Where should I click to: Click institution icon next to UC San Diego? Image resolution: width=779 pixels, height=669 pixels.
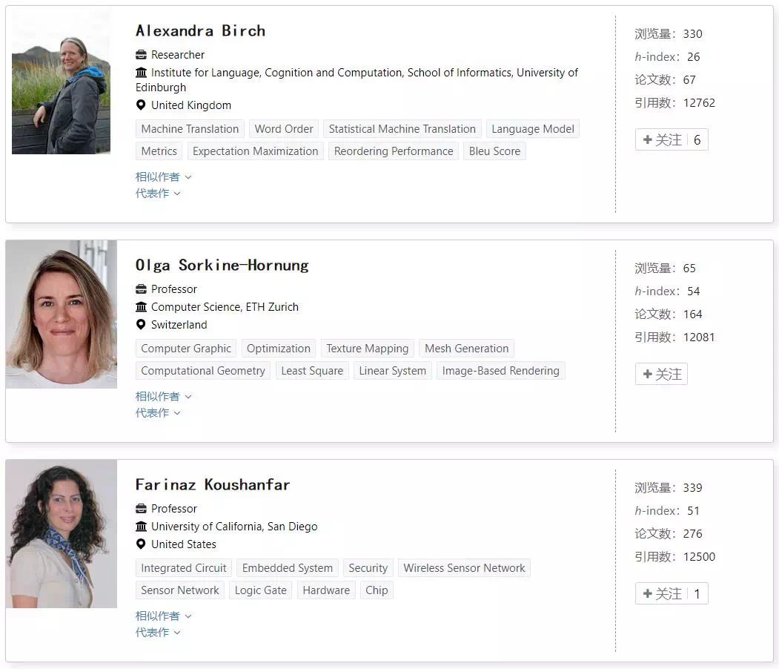click(141, 527)
